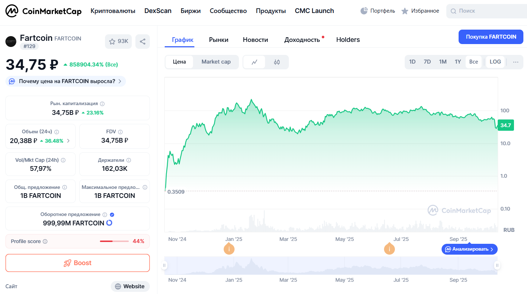Viewport: 527px width, 294px height.
Task: Switch to the Holders tab
Action: coord(348,40)
